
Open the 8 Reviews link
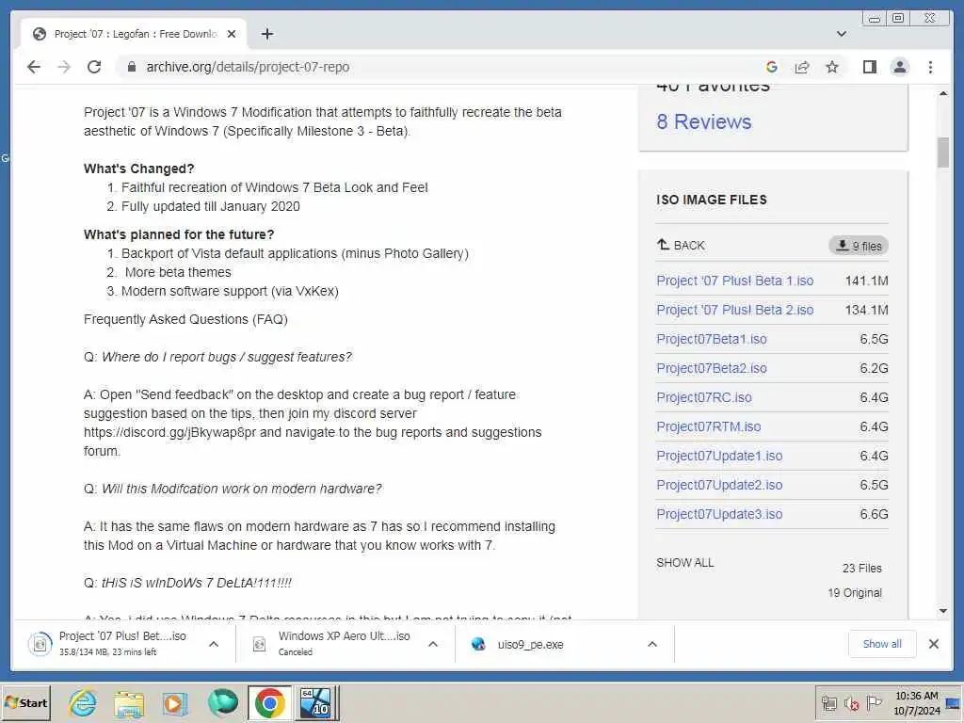[x=703, y=121]
